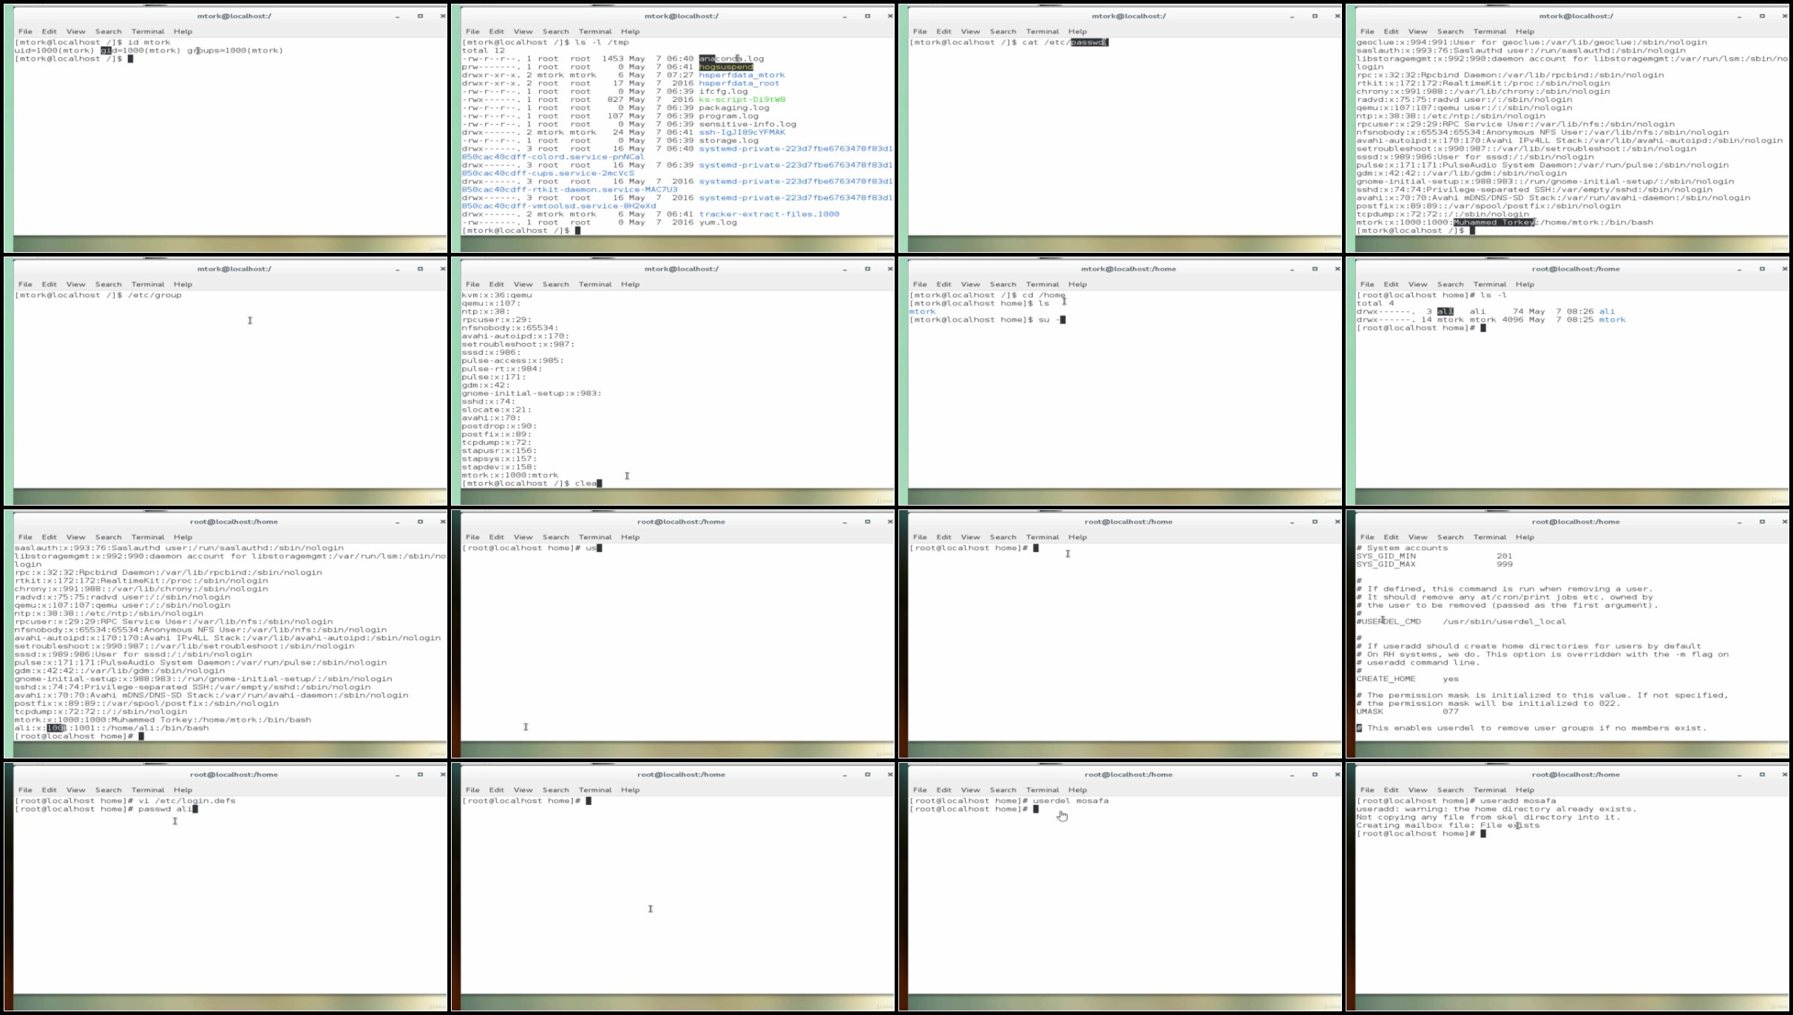Click 'yum.log' in the /tmp listing
Image resolution: width=1793 pixels, height=1015 pixels.
tap(718, 222)
